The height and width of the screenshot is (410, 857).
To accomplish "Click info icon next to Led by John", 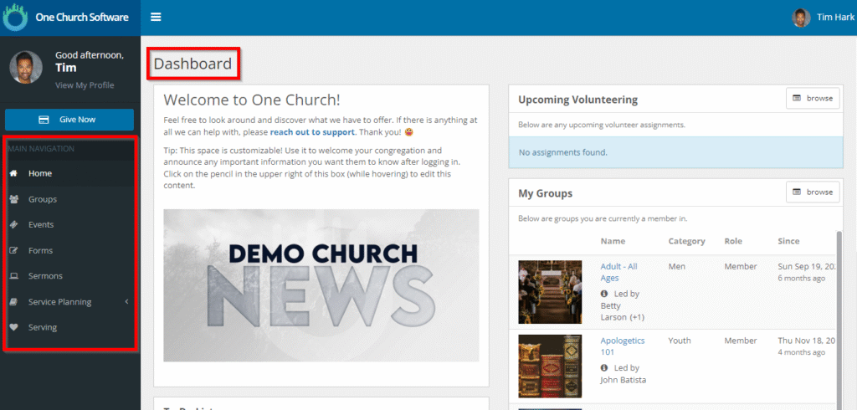I will click(604, 368).
